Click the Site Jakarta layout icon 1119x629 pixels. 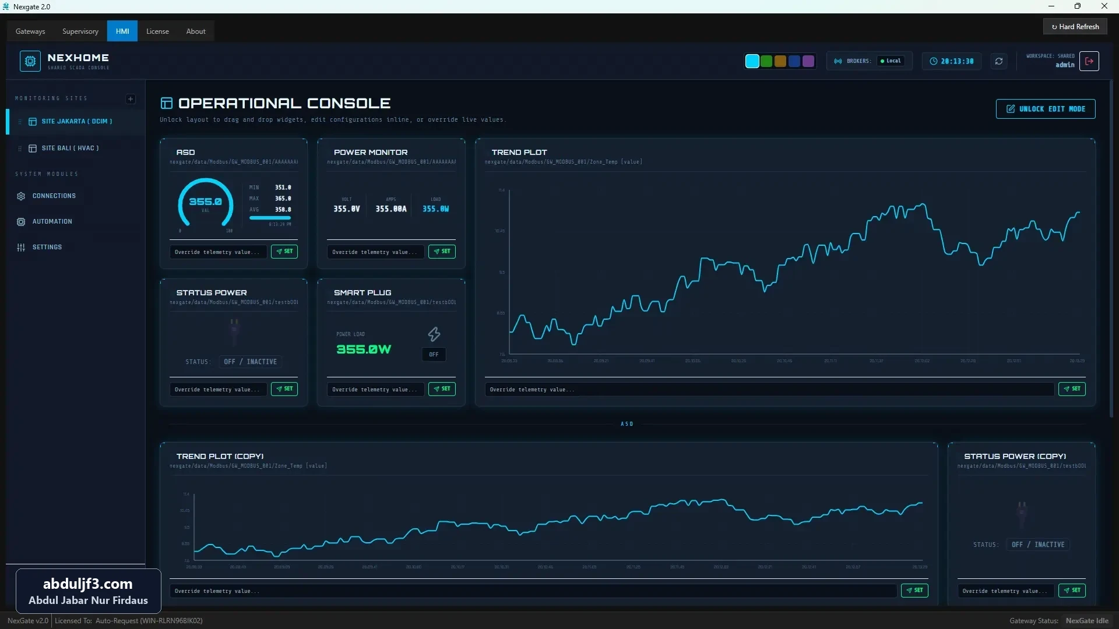coord(33,122)
